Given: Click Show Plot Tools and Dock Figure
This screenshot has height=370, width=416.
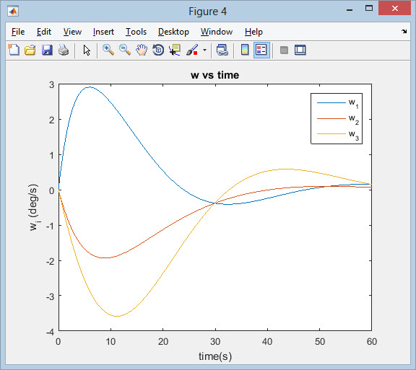Looking at the screenshot, I should point(300,50).
